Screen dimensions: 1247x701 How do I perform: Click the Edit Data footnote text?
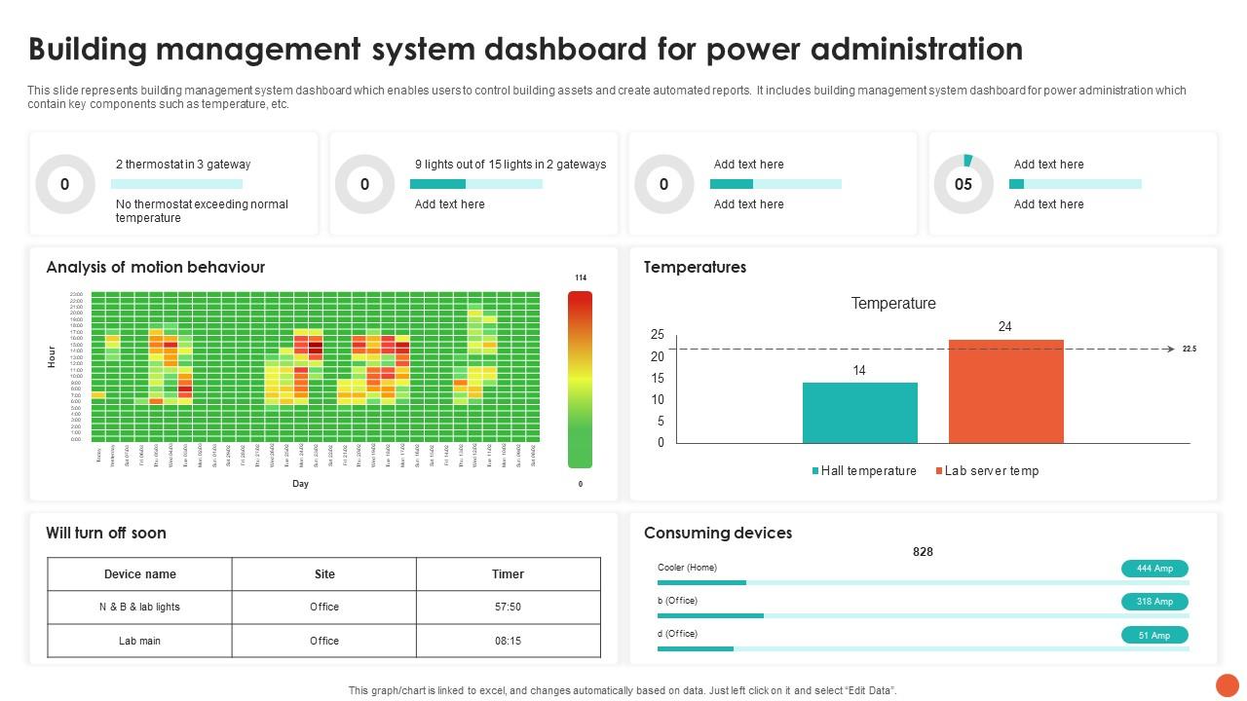coord(623,690)
